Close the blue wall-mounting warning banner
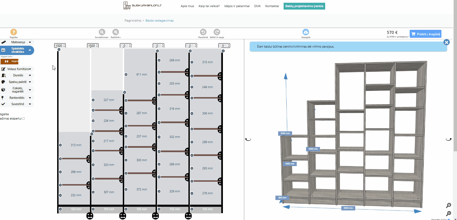Viewport: 457px width, 220px height. coord(447,42)
